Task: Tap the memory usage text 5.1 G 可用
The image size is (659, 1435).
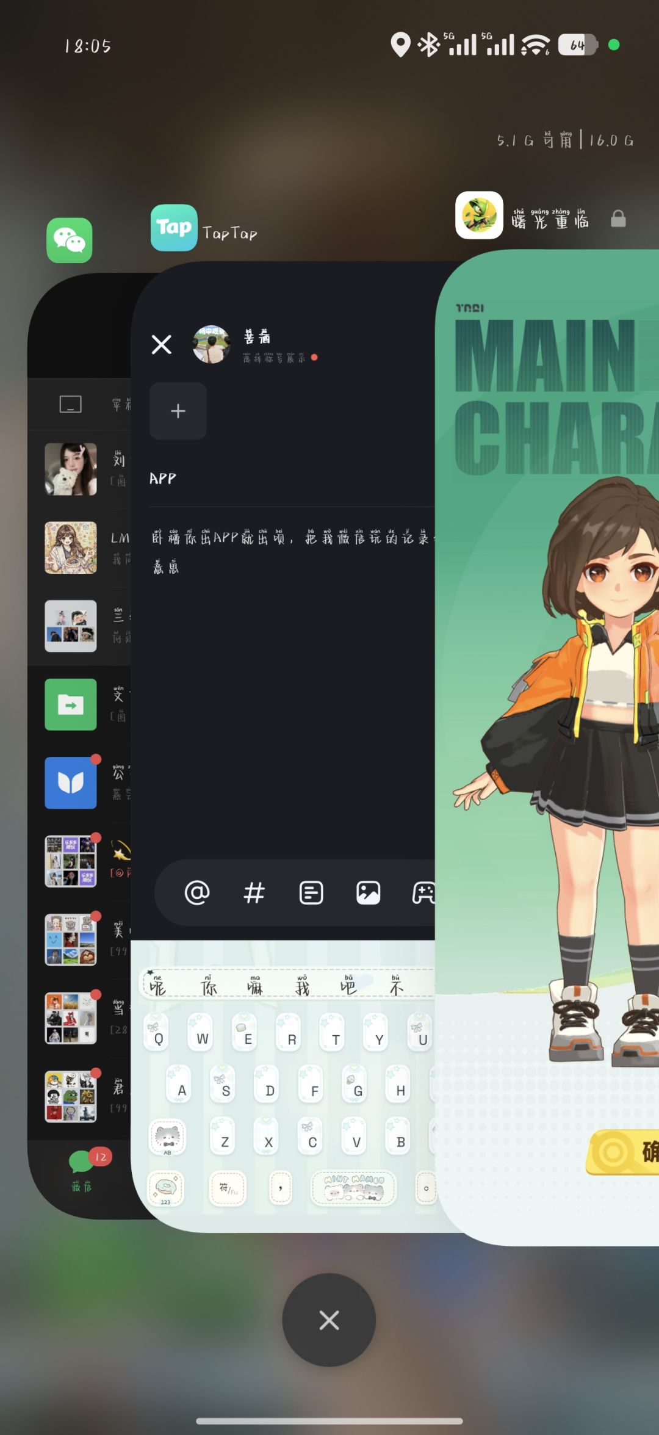Action: (535, 140)
